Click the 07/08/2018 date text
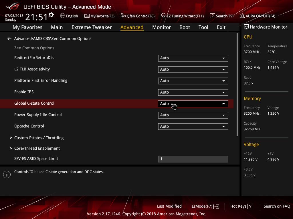 14,16
